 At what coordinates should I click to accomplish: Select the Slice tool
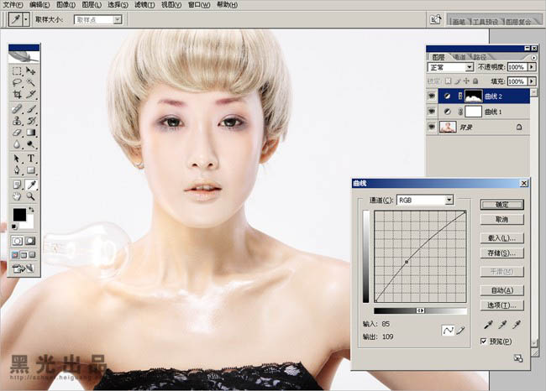click(30, 94)
